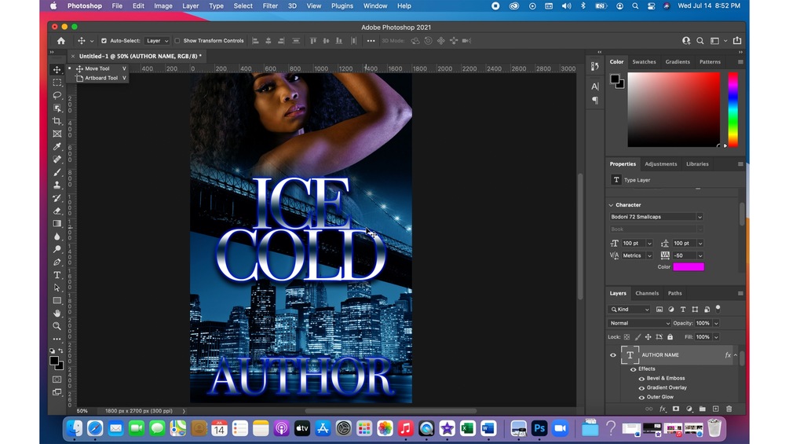This screenshot has width=789, height=444.
Task: Select the History Brush tool
Action: (x=57, y=198)
